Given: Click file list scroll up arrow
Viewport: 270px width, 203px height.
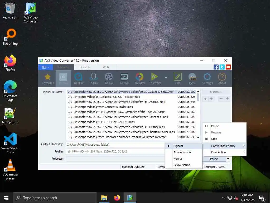Looking at the screenshot, I should 198,91.
